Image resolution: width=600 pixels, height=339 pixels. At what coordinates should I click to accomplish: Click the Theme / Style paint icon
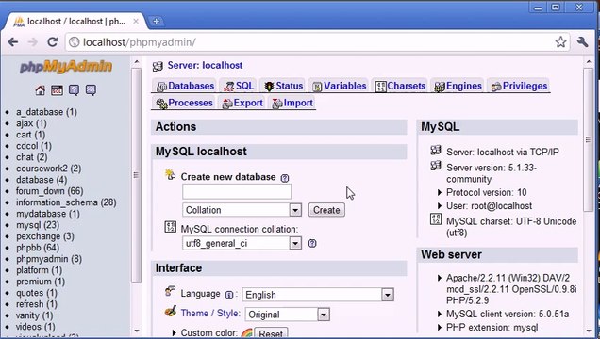[x=170, y=311]
